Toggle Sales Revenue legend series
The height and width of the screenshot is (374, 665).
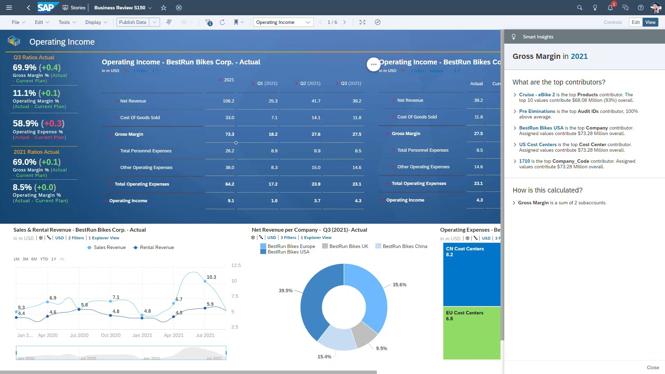(106, 247)
